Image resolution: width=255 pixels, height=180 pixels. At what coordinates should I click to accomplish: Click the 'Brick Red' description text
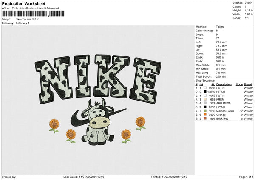(222, 119)
